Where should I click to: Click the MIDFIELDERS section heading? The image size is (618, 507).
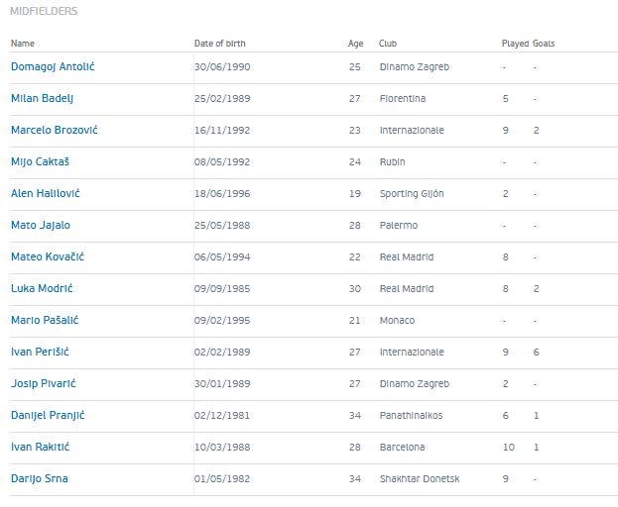44,11
